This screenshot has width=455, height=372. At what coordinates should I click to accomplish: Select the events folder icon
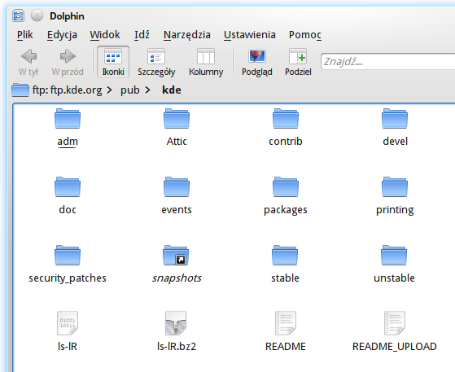click(x=177, y=187)
